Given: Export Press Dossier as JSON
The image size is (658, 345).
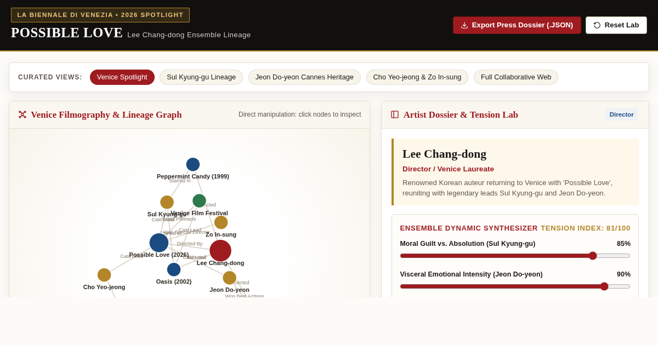Looking at the screenshot, I should coord(517,25).
